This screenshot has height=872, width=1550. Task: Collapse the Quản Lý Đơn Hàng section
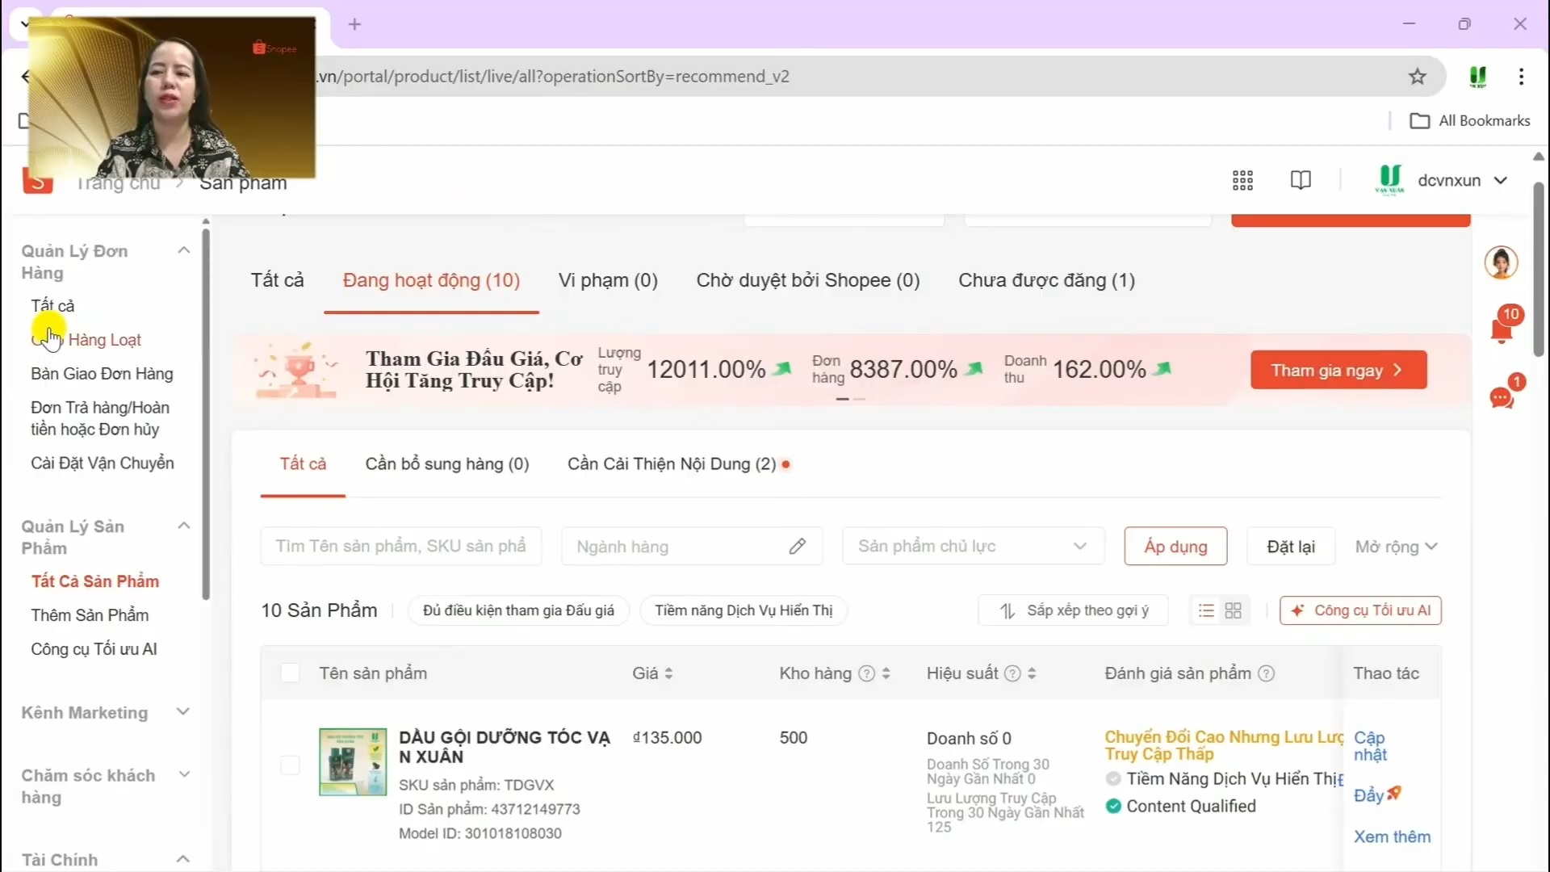click(184, 250)
